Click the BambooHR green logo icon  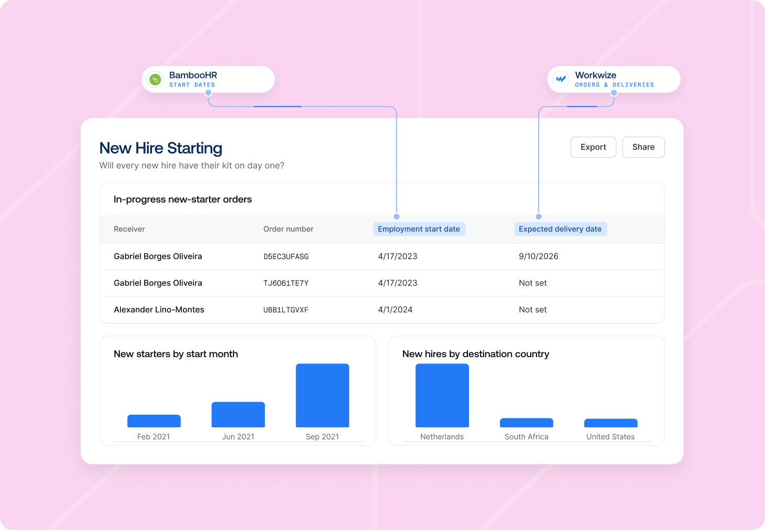(155, 80)
